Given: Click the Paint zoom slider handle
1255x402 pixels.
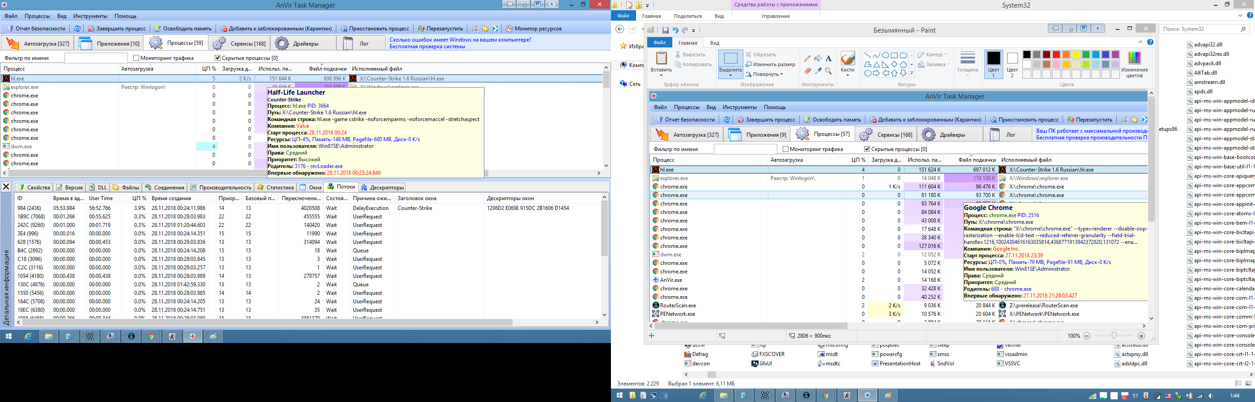Looking at the screenshot, I should point(1114,336).
